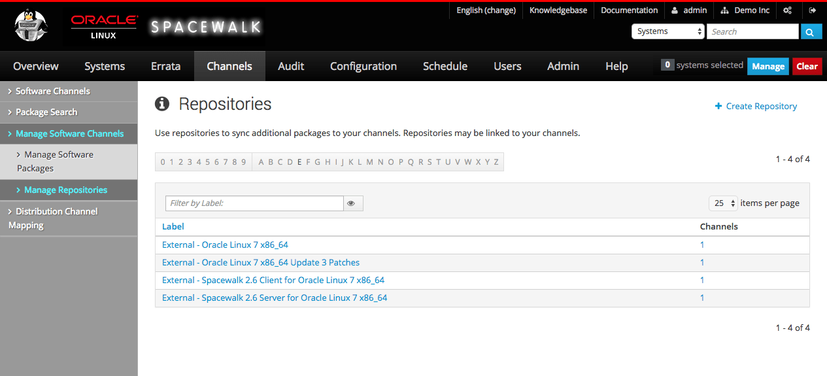
Task: Click the Repositories info help icon
Action: pyautogui.click(x=161, y=103)
